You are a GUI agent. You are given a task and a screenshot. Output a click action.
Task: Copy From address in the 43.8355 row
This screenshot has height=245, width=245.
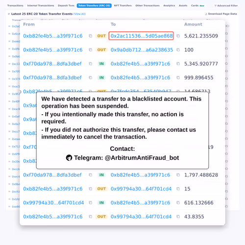point(90,217)
